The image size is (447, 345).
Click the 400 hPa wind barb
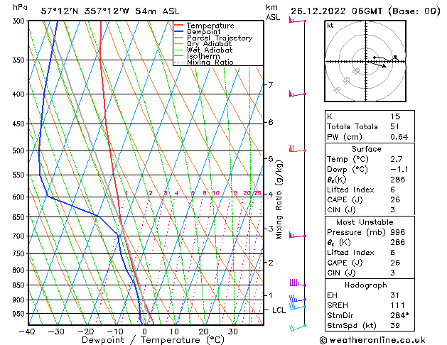click(297, 94)
